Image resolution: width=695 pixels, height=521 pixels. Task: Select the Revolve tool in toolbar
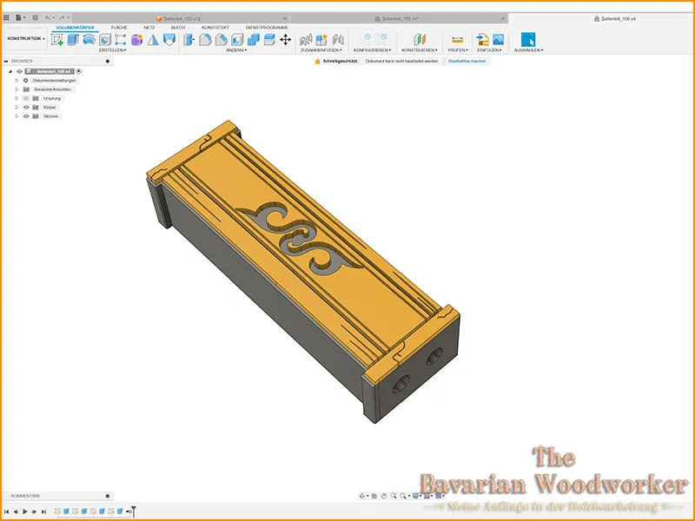click(x=89, y=39)
